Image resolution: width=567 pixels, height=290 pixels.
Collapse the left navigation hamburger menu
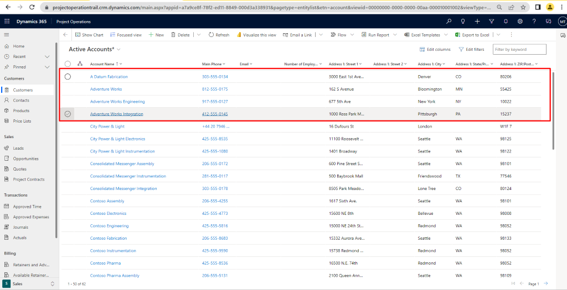(7, 35)
